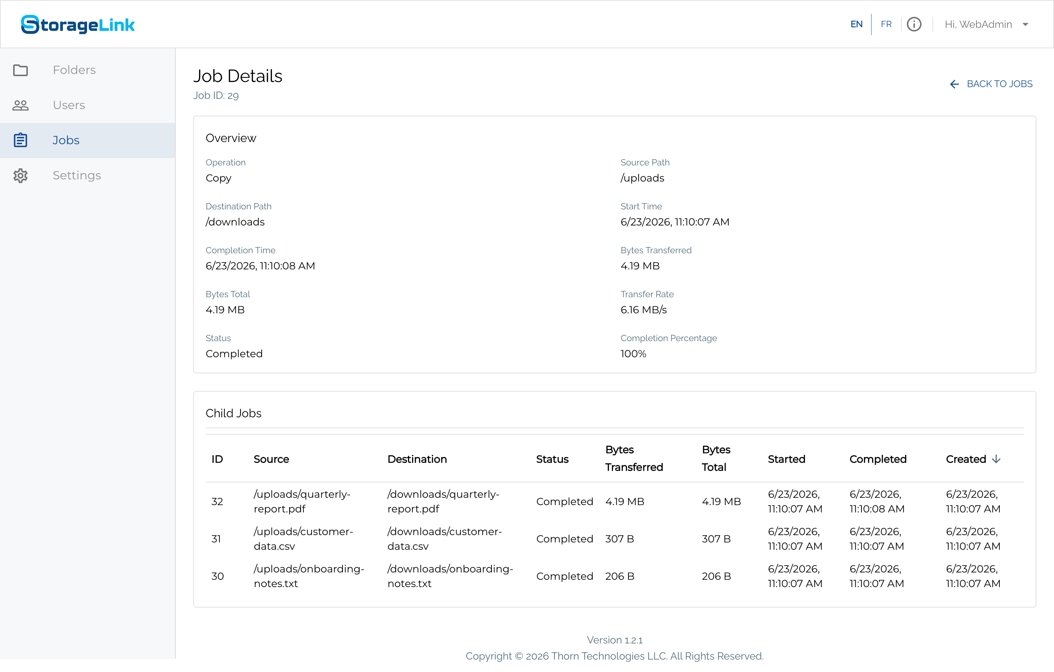Click the back arrow icon
Screen dimensions: 1054x672
point(955,84)
